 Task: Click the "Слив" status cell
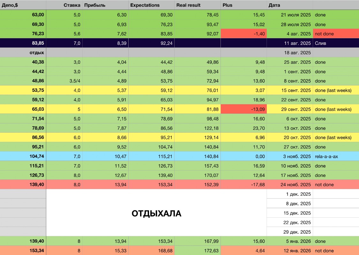(336, 43)
